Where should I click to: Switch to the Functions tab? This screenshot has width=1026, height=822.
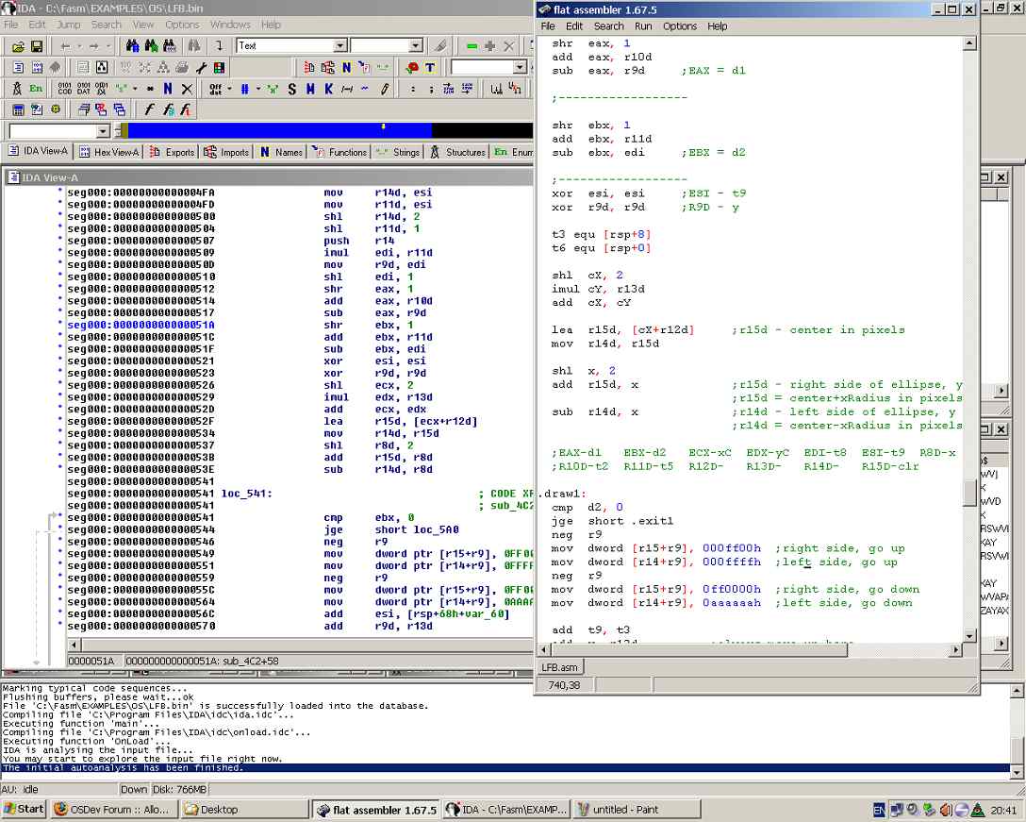click(x=339, y=152)
